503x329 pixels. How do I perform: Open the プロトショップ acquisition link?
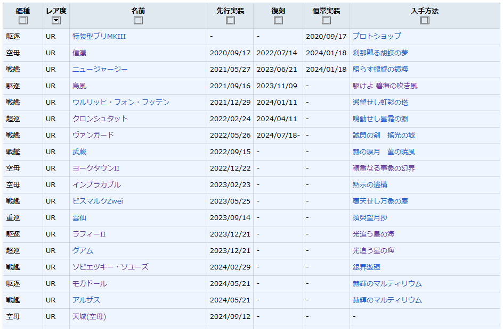(x=376, y=37)
